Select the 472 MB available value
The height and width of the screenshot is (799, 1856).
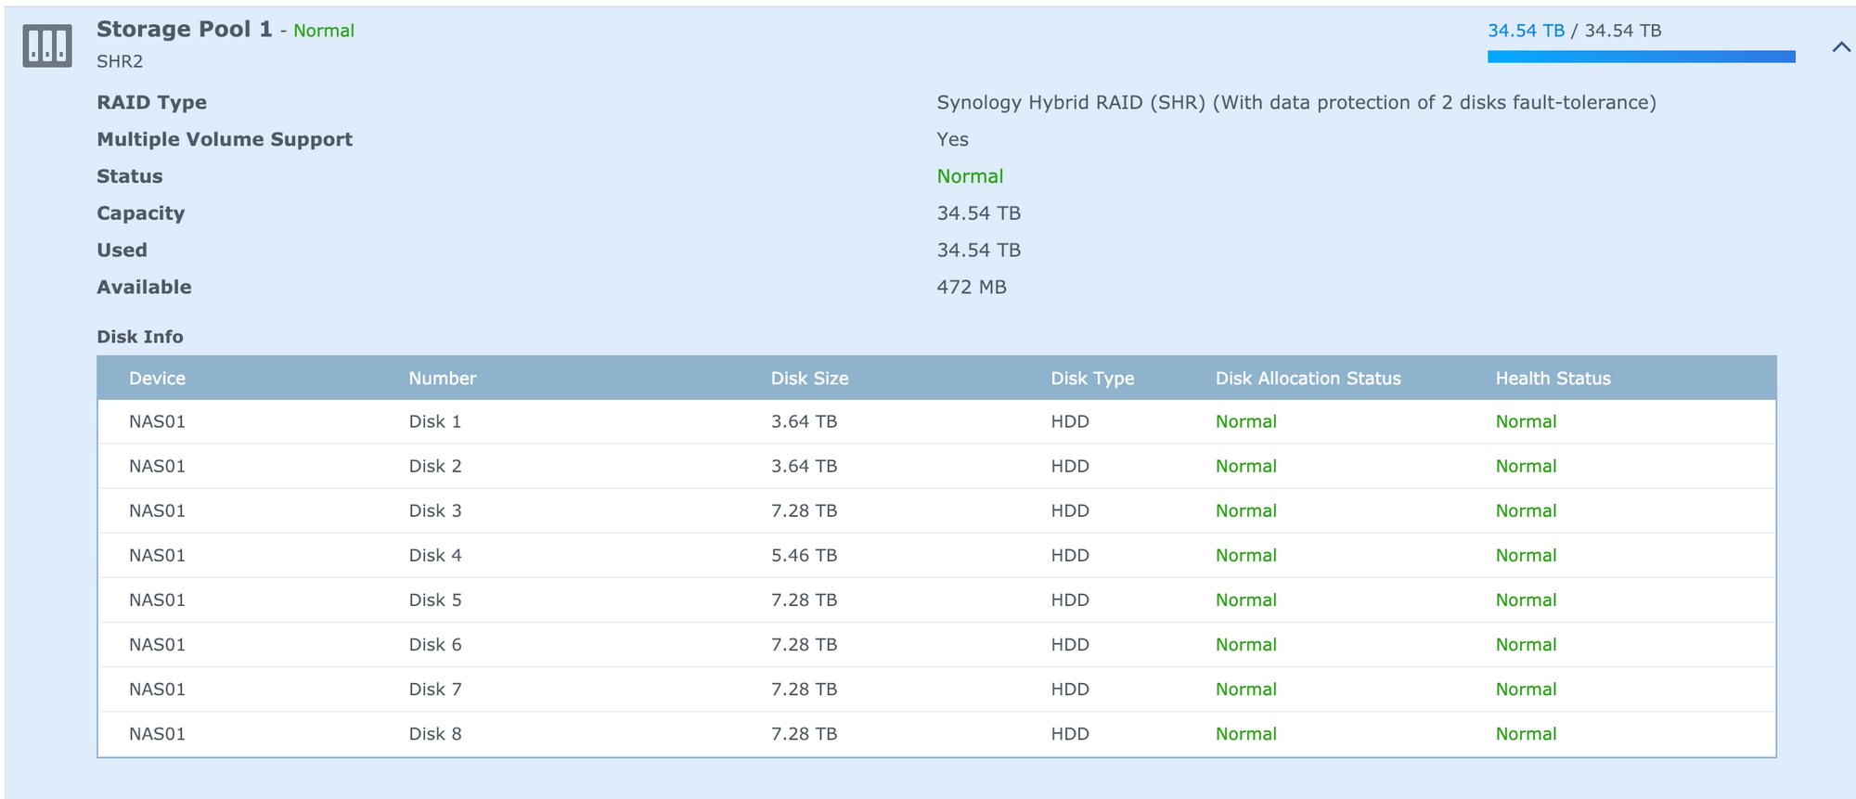pos(972,288)
